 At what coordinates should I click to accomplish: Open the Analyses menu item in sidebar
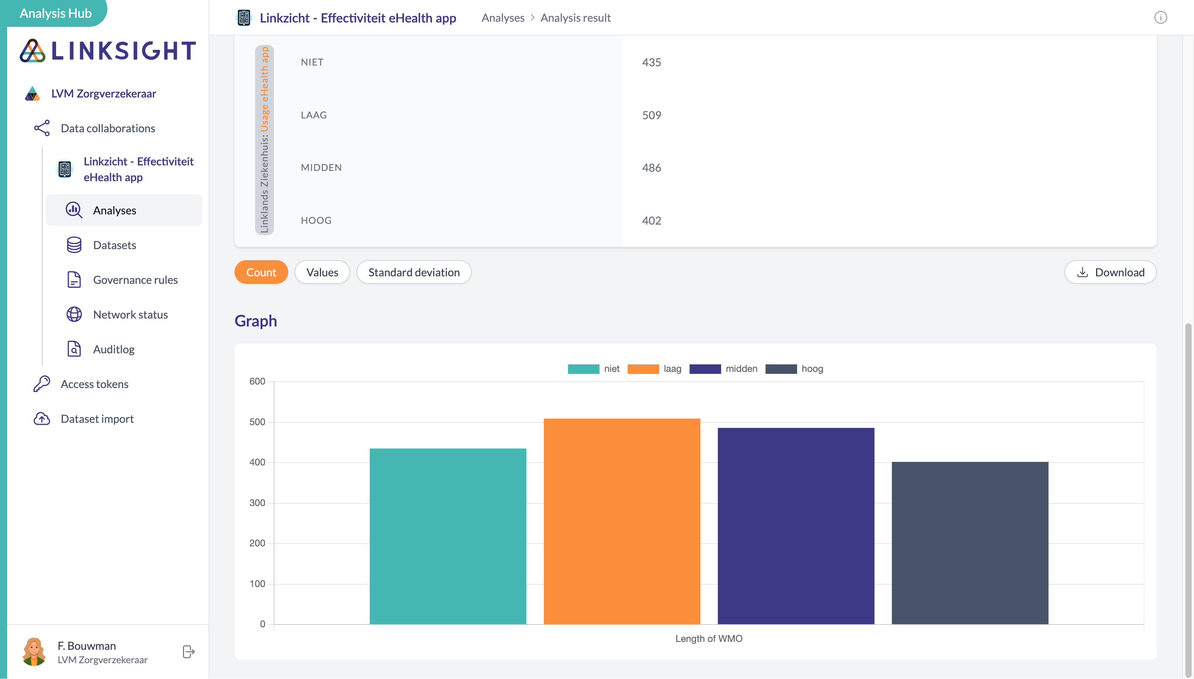click(114, 210)
